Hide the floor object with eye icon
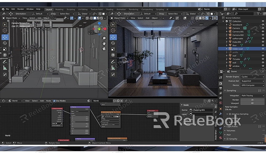Screen dimensions: 266x153 pyautogui.click(x=263, y=45)
